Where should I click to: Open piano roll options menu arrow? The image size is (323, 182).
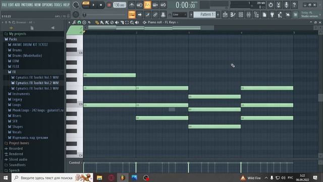[69, 22]
